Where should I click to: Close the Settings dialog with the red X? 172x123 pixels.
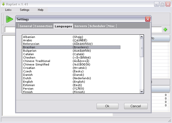[148, 19]
